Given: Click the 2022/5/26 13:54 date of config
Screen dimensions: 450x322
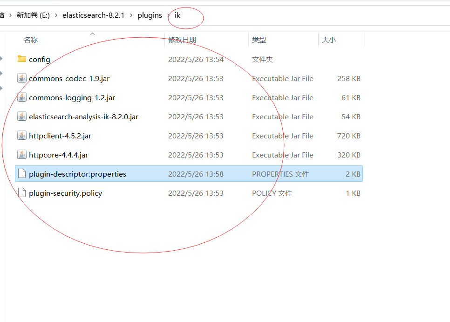Looking at the screenshot, I should click(x=196, y=59).
